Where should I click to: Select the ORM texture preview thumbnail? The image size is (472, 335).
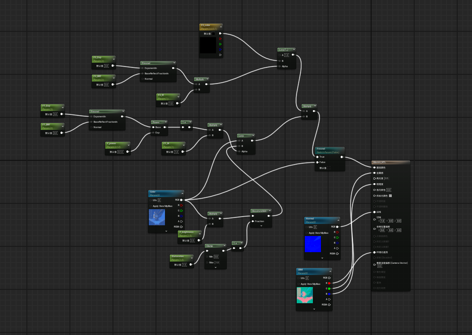coord(305,295)
